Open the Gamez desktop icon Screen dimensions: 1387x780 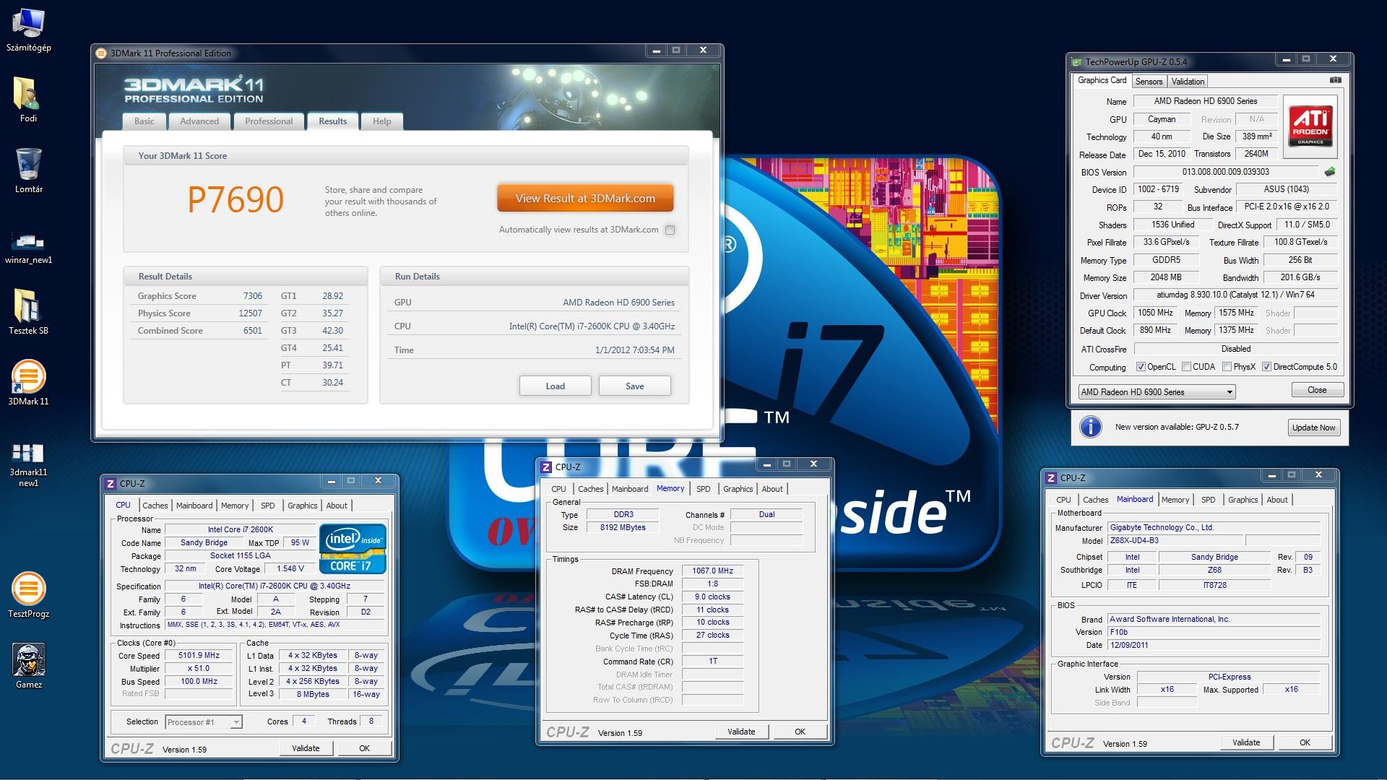pyautogui.click(x=28, y=666)
